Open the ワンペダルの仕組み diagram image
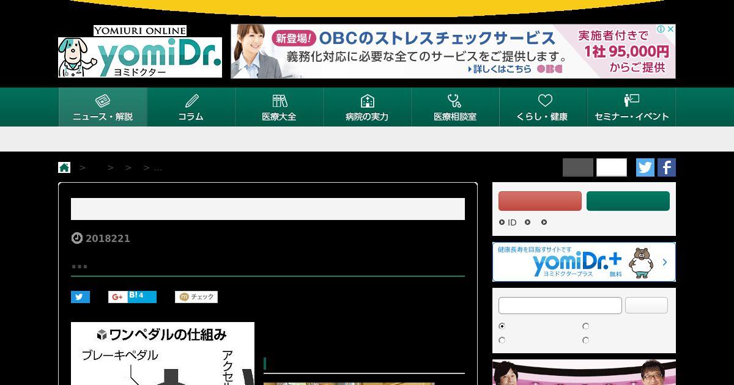This screenshot has height=385, width=734. [x=163, y=353]
